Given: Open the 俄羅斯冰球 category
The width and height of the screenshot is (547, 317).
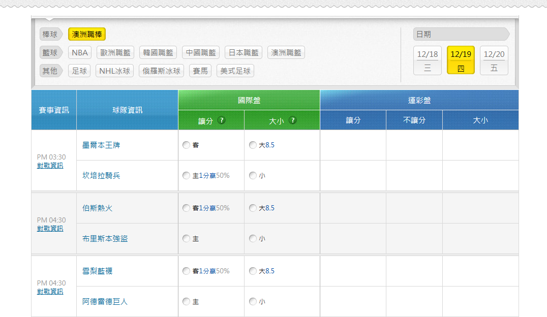Looking at the screenshot, I should tap(161, 71).
